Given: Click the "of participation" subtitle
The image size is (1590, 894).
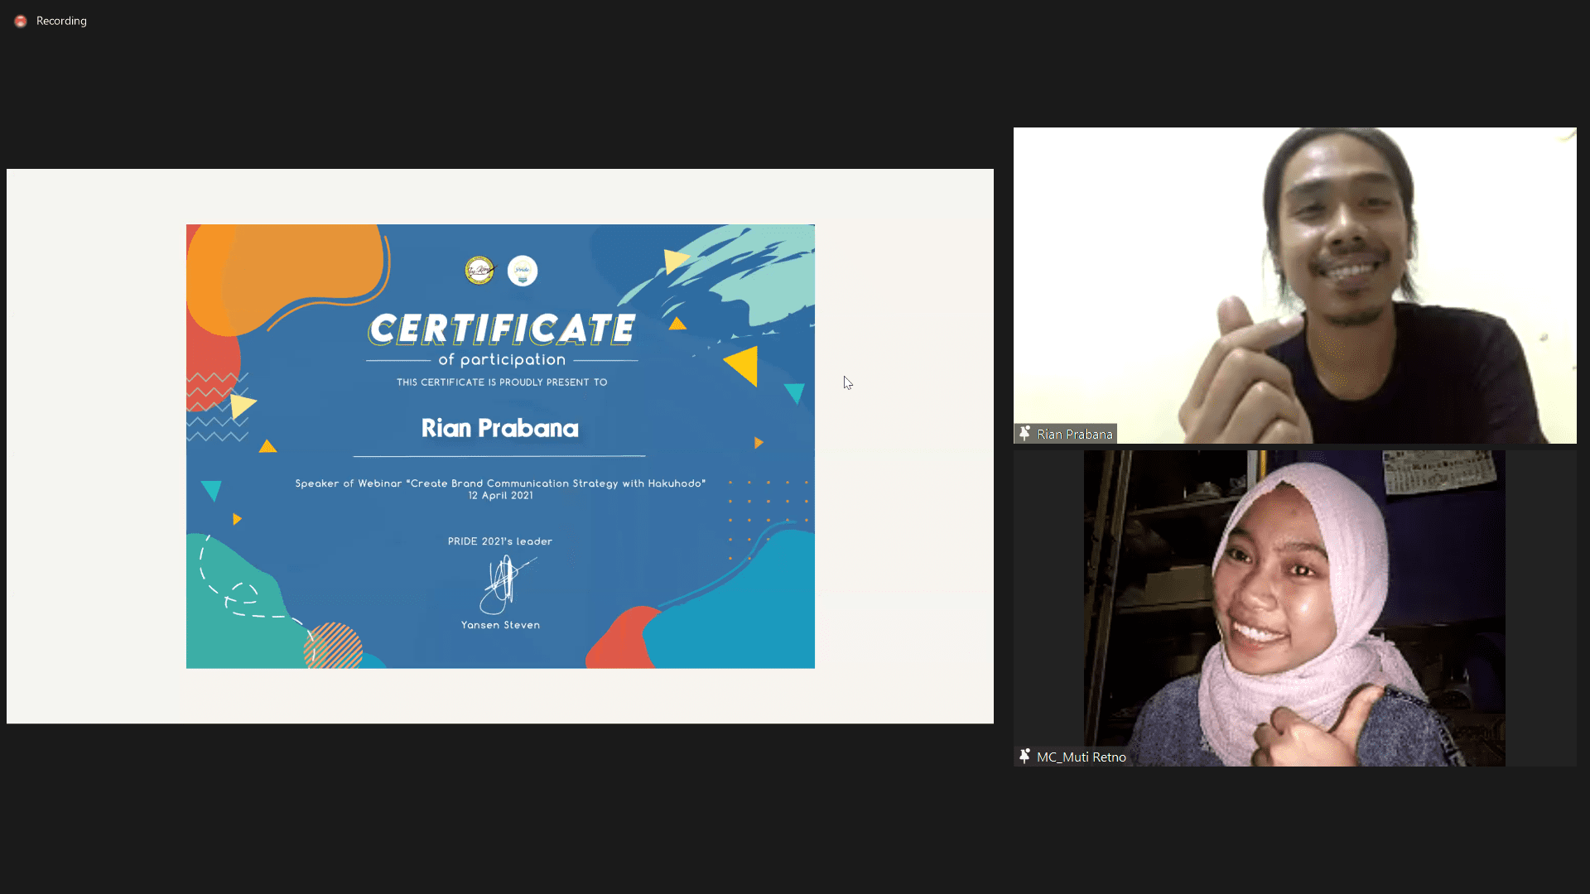Looking at the screenshot, I should [502, 359].
